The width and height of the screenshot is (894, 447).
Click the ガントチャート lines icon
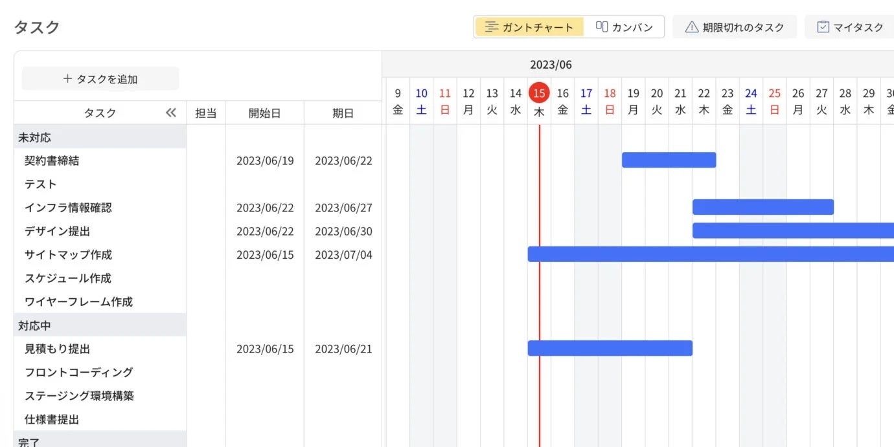(x=492, y=27)
